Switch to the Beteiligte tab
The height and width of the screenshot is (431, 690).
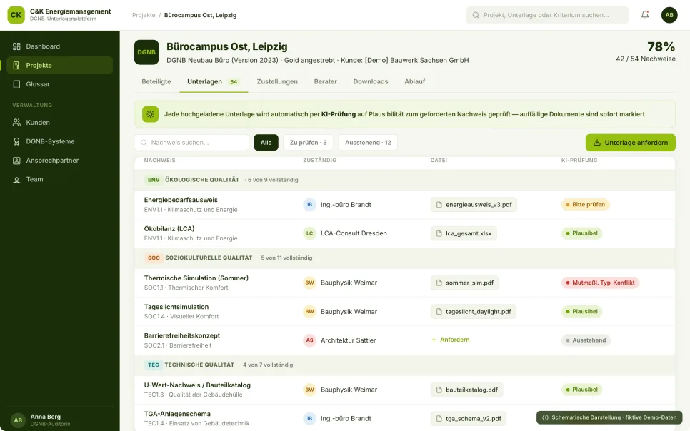[x=156, y=81]
